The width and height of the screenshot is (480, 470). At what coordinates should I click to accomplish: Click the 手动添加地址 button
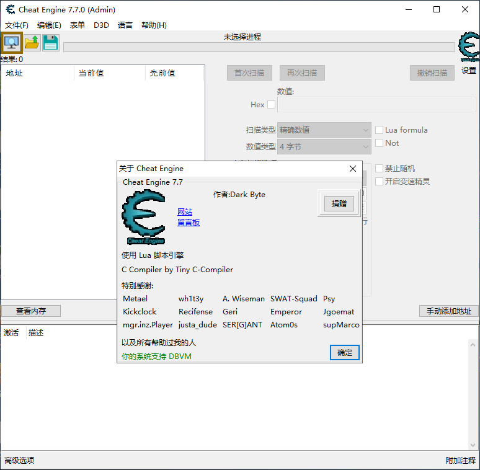pos(448,311)
